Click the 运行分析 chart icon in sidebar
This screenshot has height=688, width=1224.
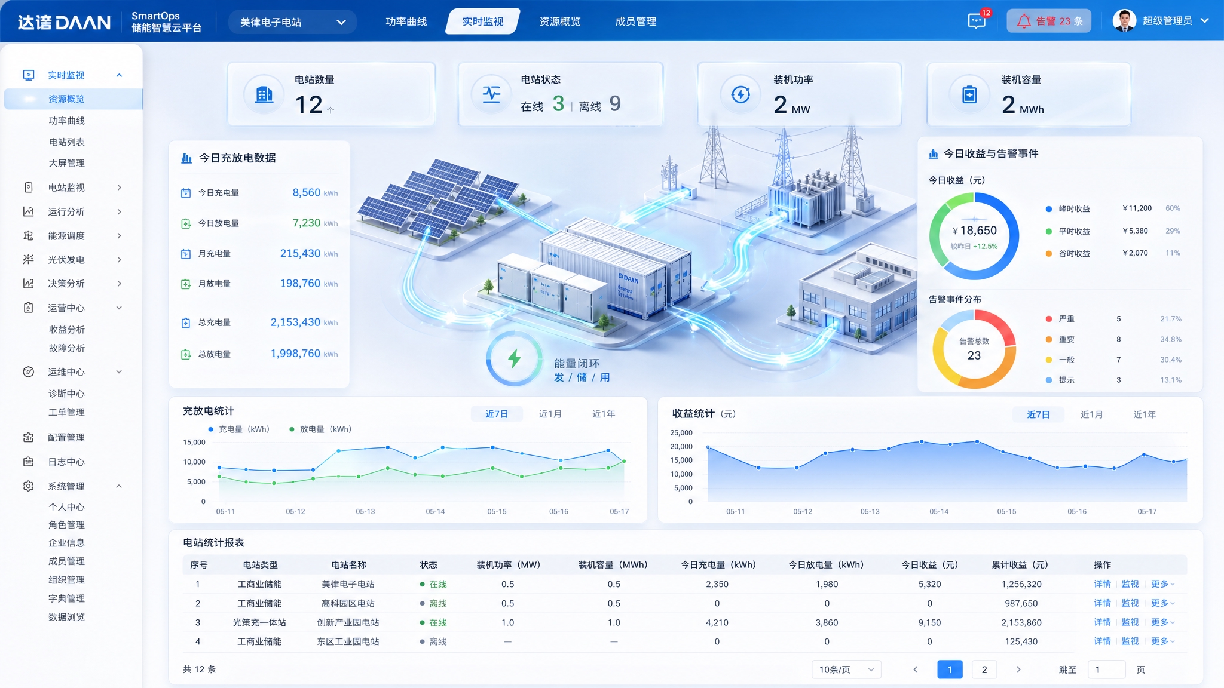(x=28, y=211)
